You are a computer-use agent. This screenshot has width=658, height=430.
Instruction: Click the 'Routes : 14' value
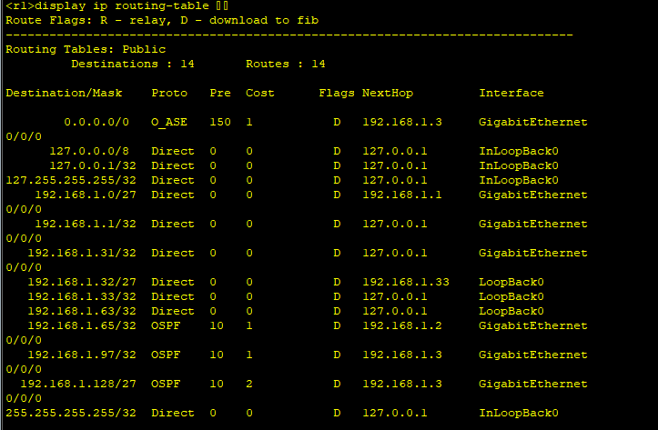pyautogui.click(x=286, y=65)
